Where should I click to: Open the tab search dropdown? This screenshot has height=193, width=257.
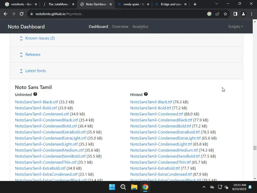click(x=217, y=4)
